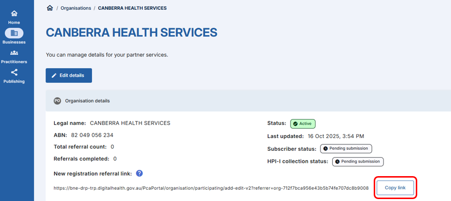Click the Home label in sidebar
This screenshot has width=451, height=201.
[x=14, y=22]
